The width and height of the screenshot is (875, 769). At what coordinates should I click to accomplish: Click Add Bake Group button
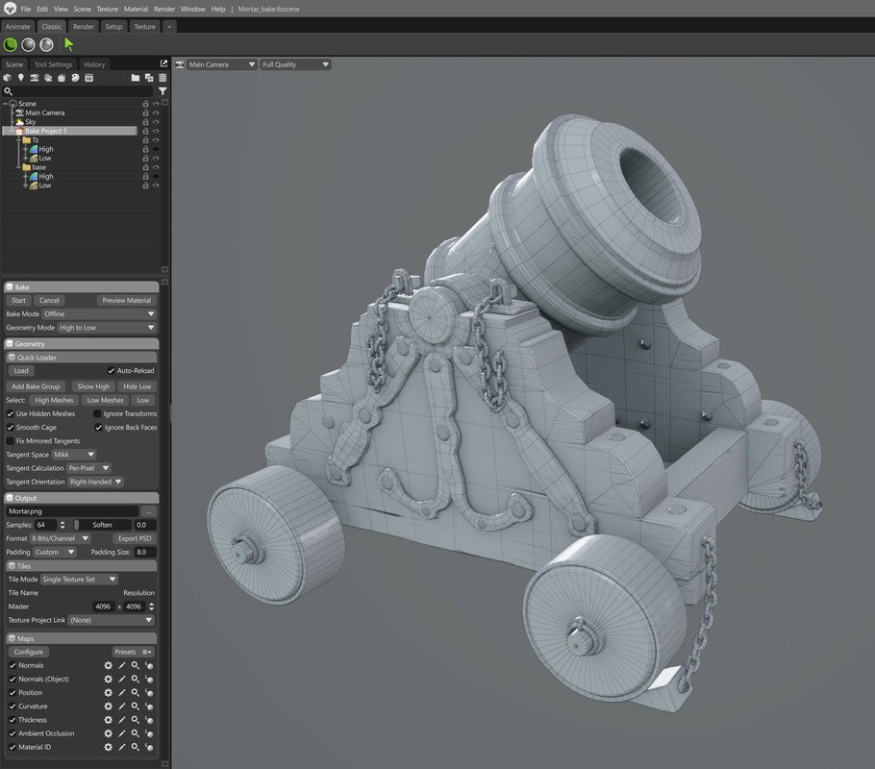tap(36, 386)
